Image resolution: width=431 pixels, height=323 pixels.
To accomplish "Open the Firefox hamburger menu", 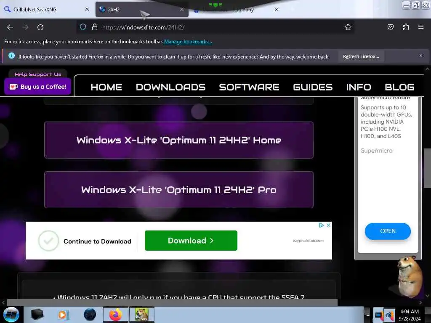I will (x=420, y=27).
